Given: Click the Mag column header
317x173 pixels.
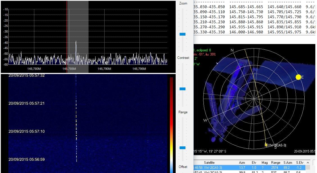Looking at the screenshot, I should click(x=264, y=163).
